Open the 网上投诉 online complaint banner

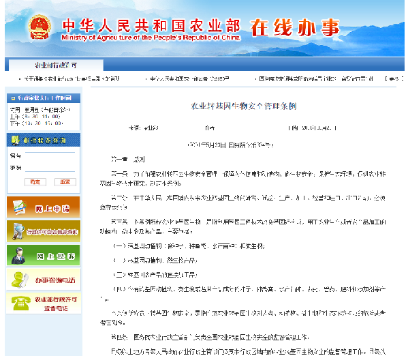pos(44,255)
